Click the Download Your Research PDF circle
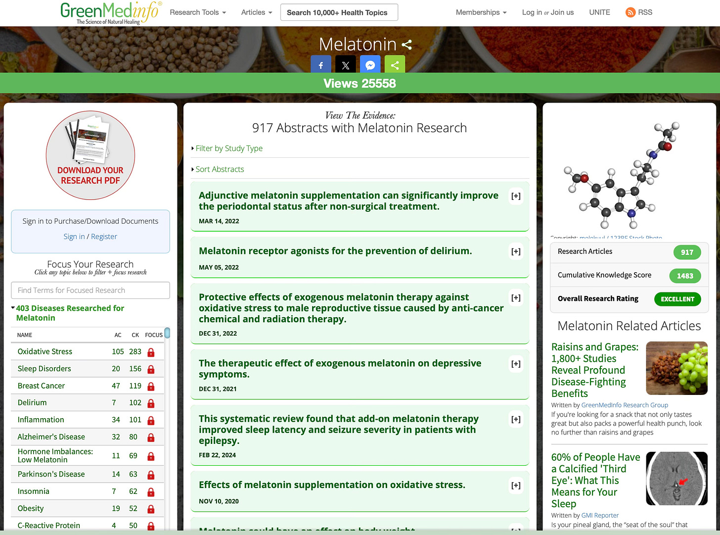The width and height of the screenshot is (720, 535). (x=90, y=155)
